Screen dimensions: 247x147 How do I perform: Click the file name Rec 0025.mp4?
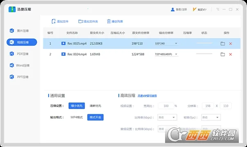77,44
